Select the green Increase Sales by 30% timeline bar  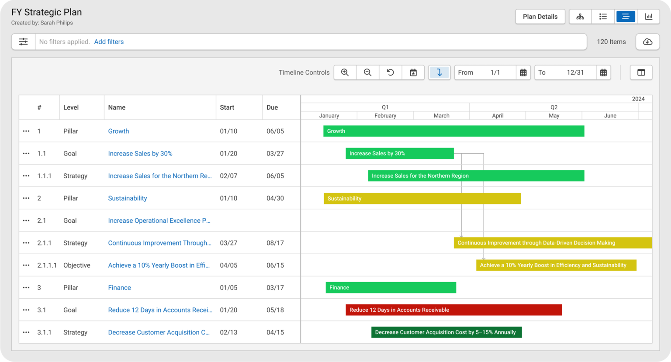(399, 153)
